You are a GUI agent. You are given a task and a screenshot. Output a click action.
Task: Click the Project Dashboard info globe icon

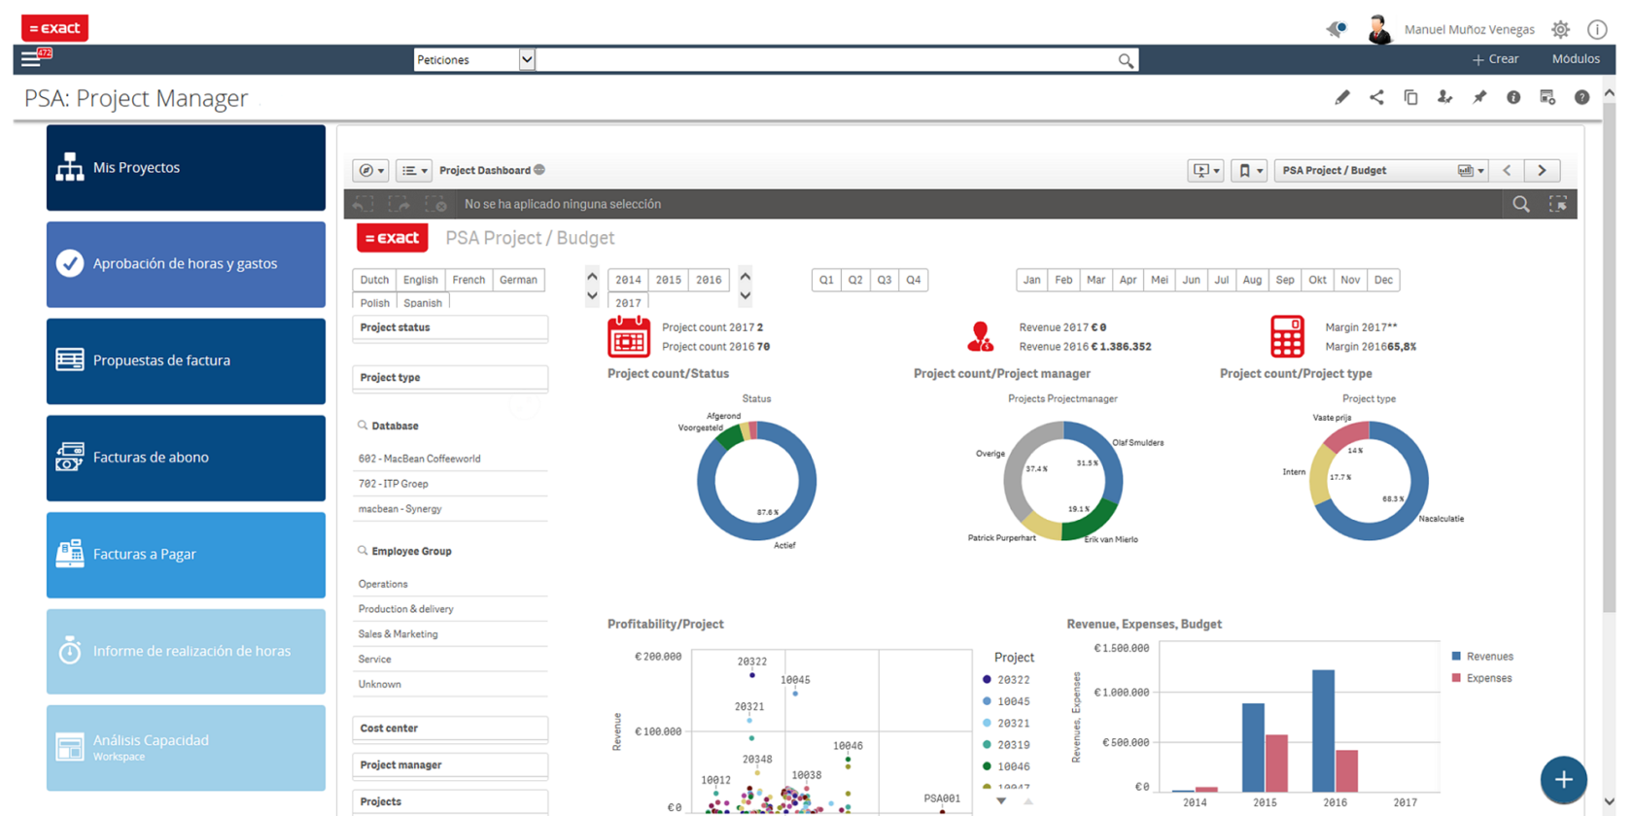coord(539,170)
